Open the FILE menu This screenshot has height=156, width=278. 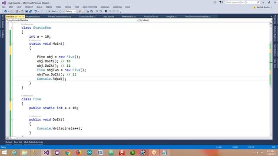tap(4, 7)
